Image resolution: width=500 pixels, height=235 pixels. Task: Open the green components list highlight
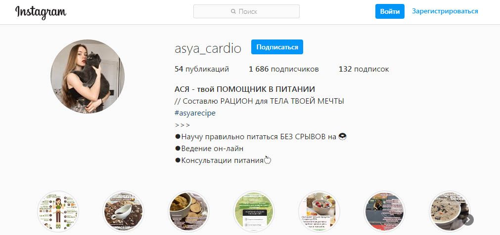[x=254, y=211]
